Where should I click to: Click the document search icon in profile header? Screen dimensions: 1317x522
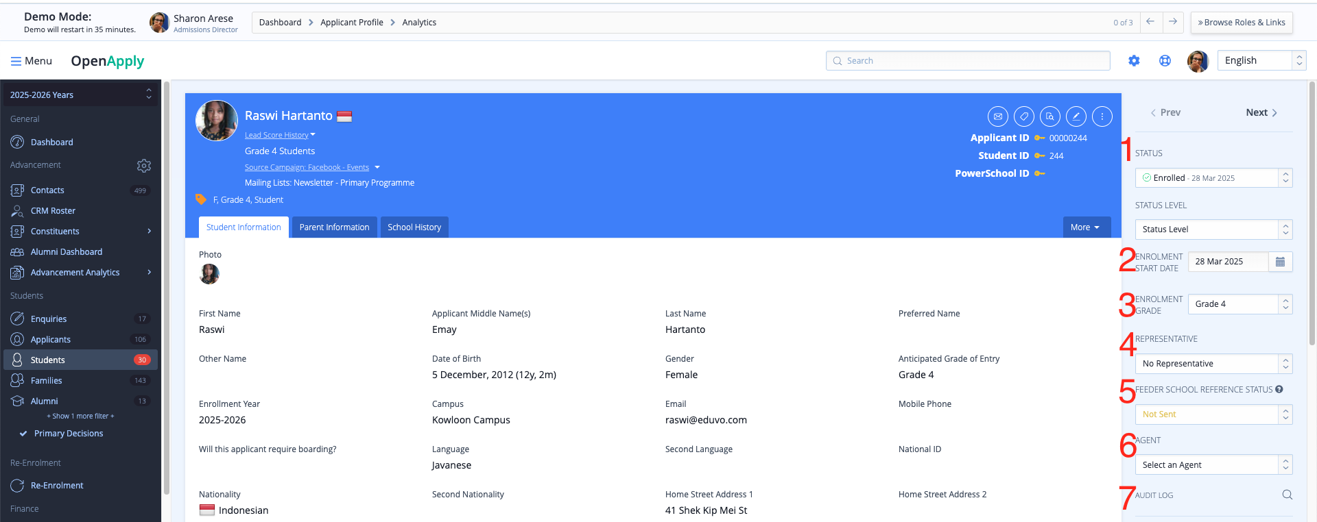[x=1050, y=116]
